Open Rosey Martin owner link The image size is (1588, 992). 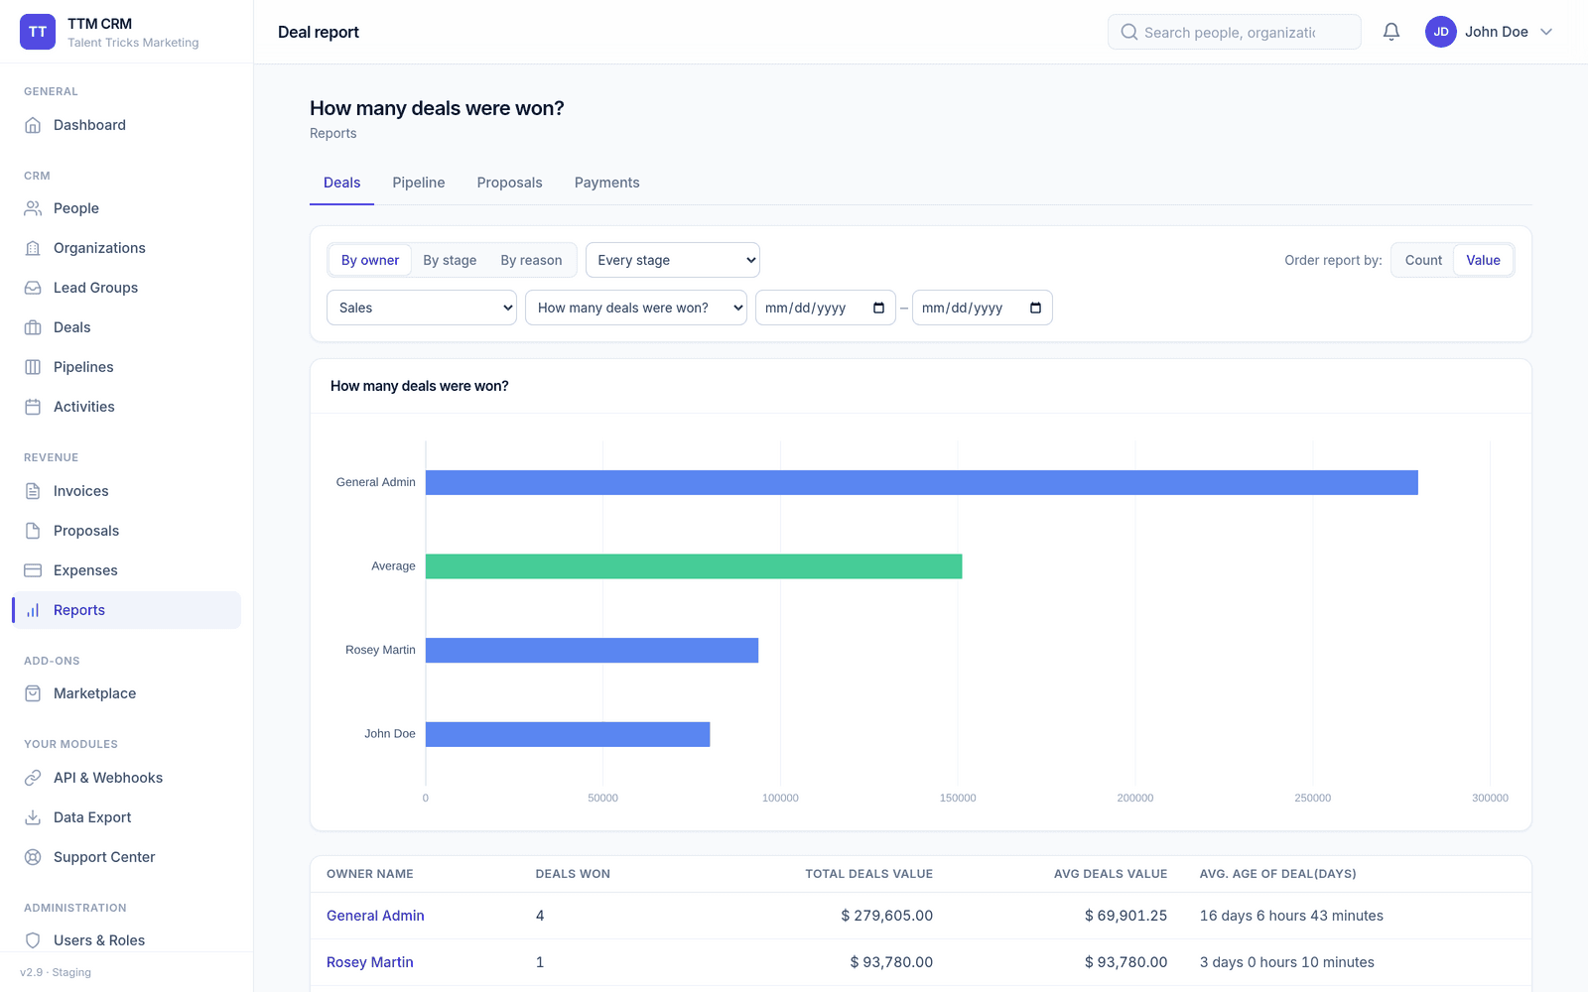tap(369, 962)
